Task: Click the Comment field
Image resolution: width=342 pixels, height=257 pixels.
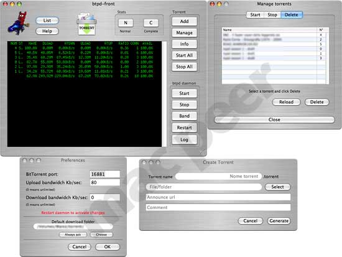Action: point(218,207)
